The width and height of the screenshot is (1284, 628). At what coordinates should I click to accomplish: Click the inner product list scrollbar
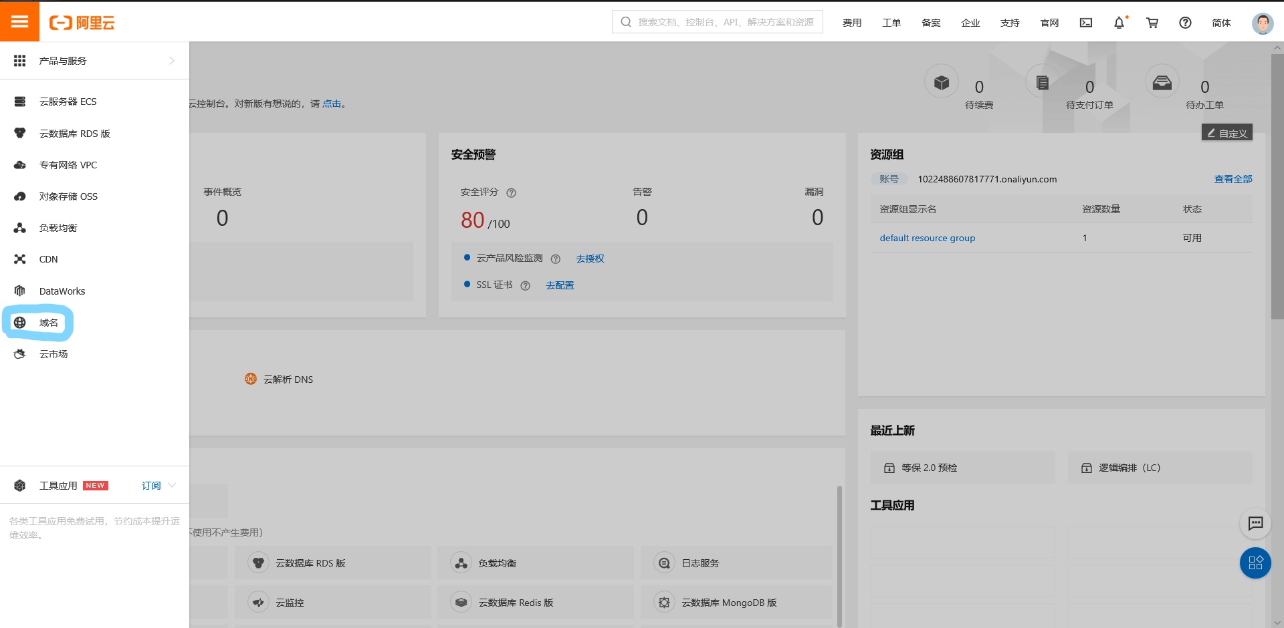pyautogui.click(x=839, y=557)
